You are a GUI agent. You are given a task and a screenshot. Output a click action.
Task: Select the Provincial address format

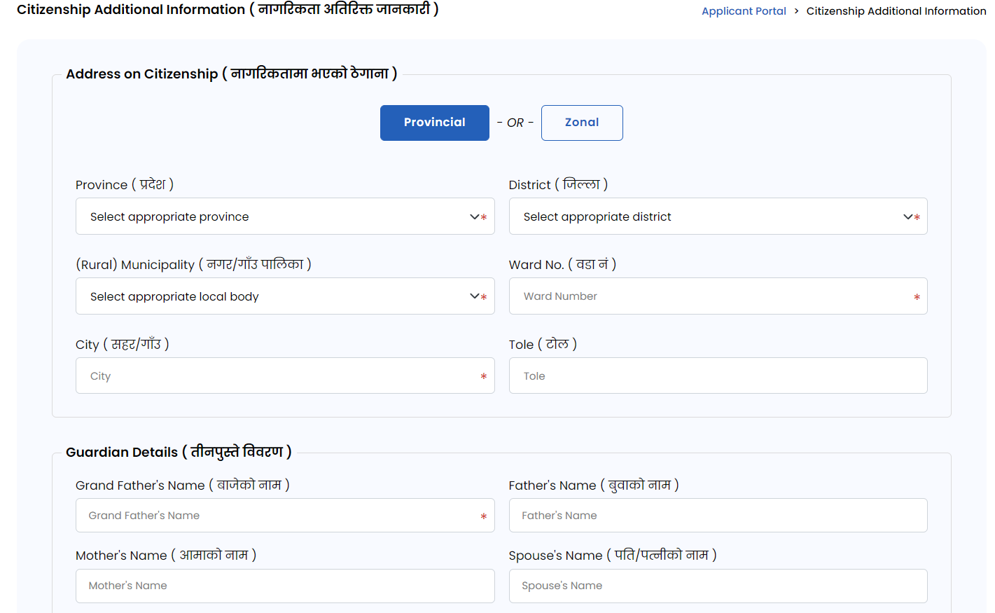click(434, 123)
